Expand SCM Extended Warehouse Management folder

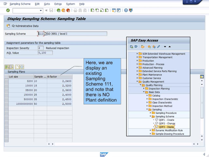coord(137,54)
